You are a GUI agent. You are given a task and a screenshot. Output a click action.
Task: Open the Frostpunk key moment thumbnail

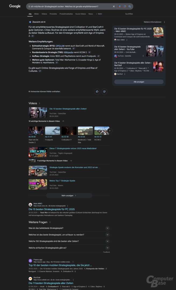tap(53, 130)
